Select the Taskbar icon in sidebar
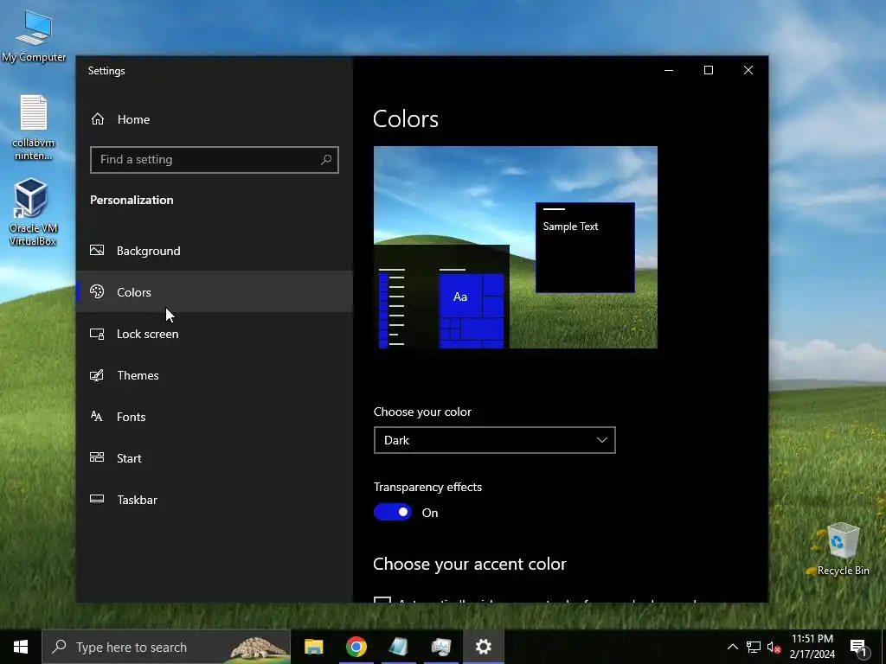 tap(97, 499)
